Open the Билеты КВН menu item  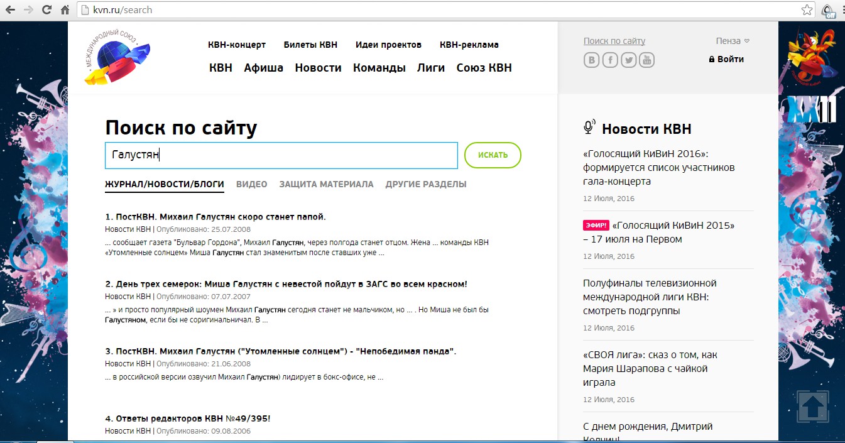(x=310, y=45)
